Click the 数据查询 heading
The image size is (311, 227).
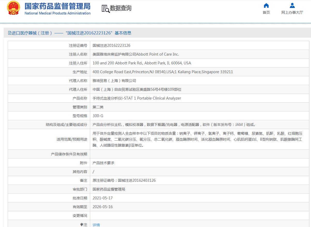pyautogui.click(x=121, y=8)
